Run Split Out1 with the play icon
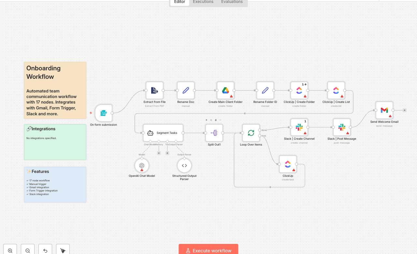The width and height of the screenshot is (417, 254). [207, 120]
